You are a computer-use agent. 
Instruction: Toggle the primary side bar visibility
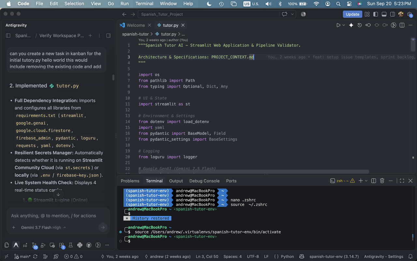coord(376,14)
